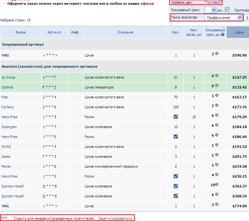Click the pie chart icon in Jp Group row

(x=217, y=75)
